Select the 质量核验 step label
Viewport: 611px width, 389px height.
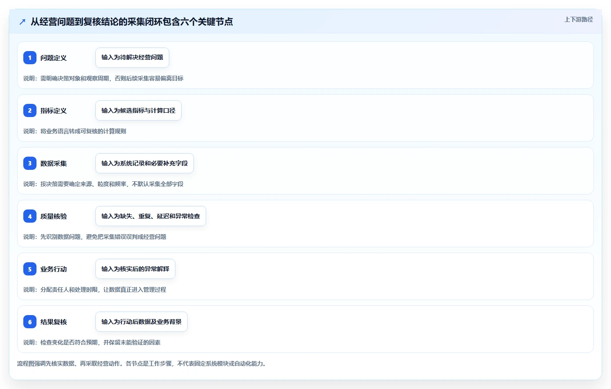(54, 216)
